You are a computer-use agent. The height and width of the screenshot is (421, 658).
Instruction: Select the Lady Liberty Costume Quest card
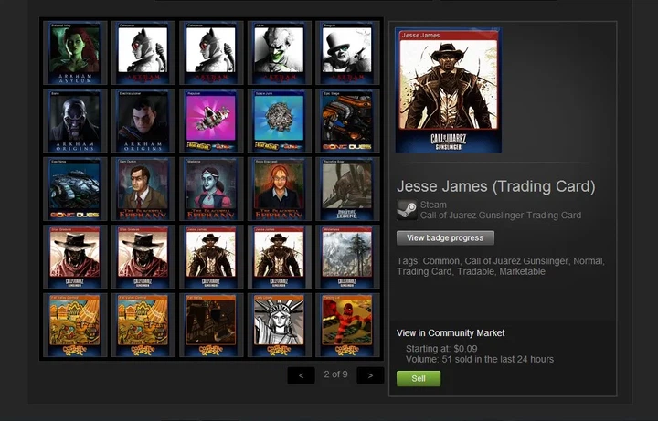coord(279,325)
